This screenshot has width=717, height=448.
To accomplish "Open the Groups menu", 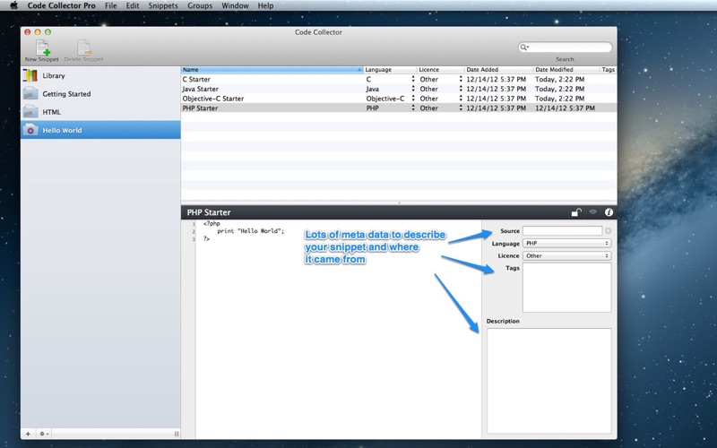I will coord(200,5).
